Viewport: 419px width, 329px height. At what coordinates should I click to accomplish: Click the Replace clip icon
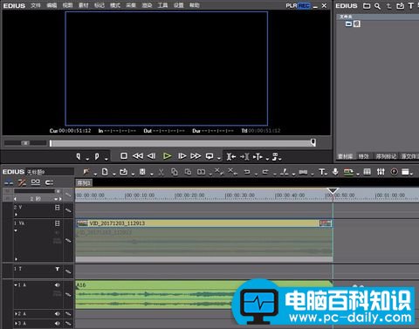click(201, 172)
